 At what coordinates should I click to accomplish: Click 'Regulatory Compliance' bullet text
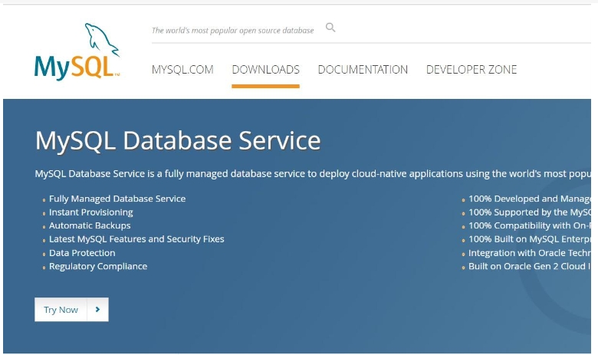tap(98, 266)
